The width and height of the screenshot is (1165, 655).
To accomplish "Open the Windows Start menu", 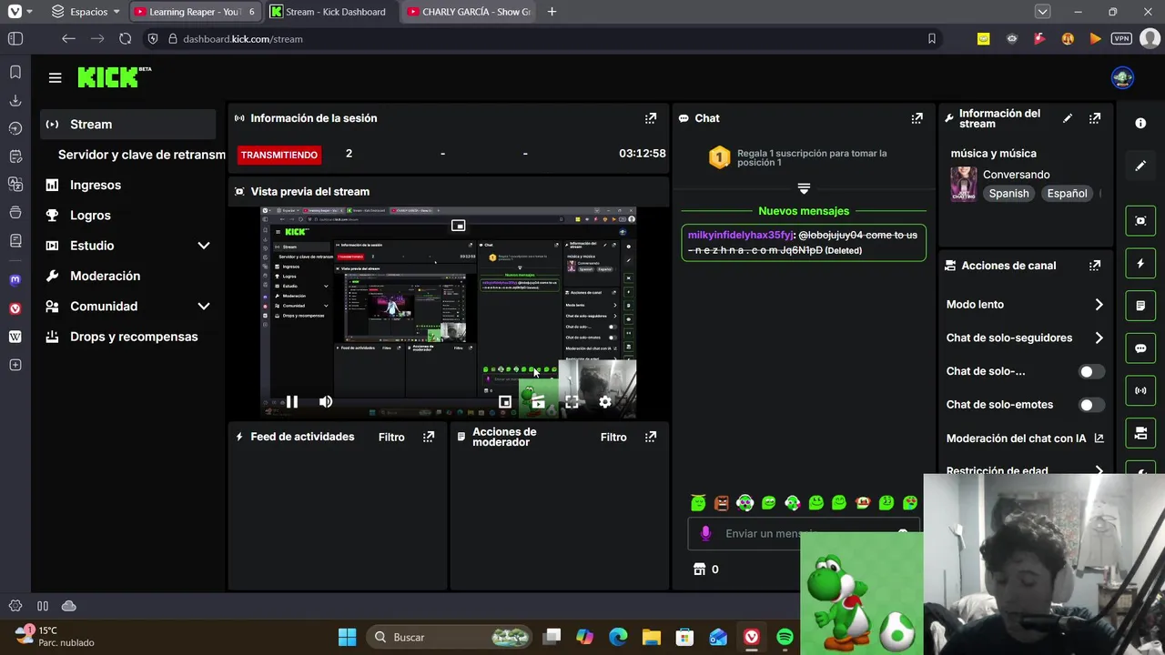I will (x=347, y=637).
